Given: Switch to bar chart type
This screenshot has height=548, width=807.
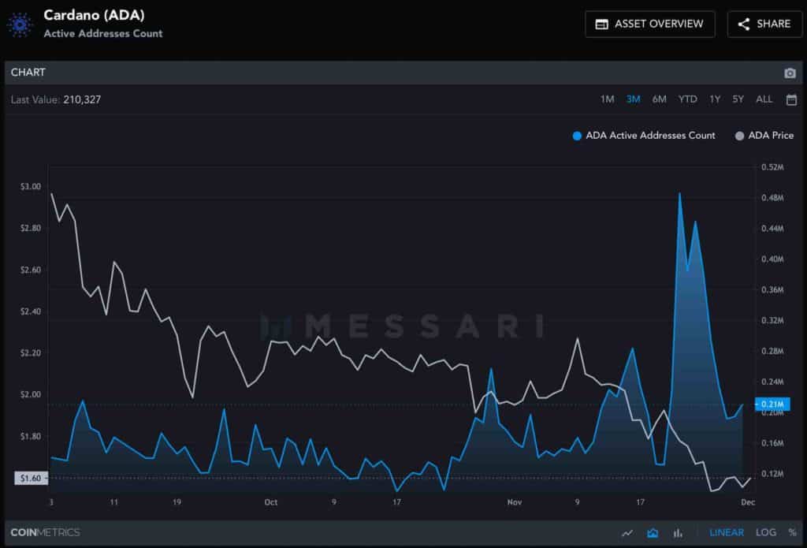Looking at the screenshot, I should pyautogui.click(x=677, y=533).
